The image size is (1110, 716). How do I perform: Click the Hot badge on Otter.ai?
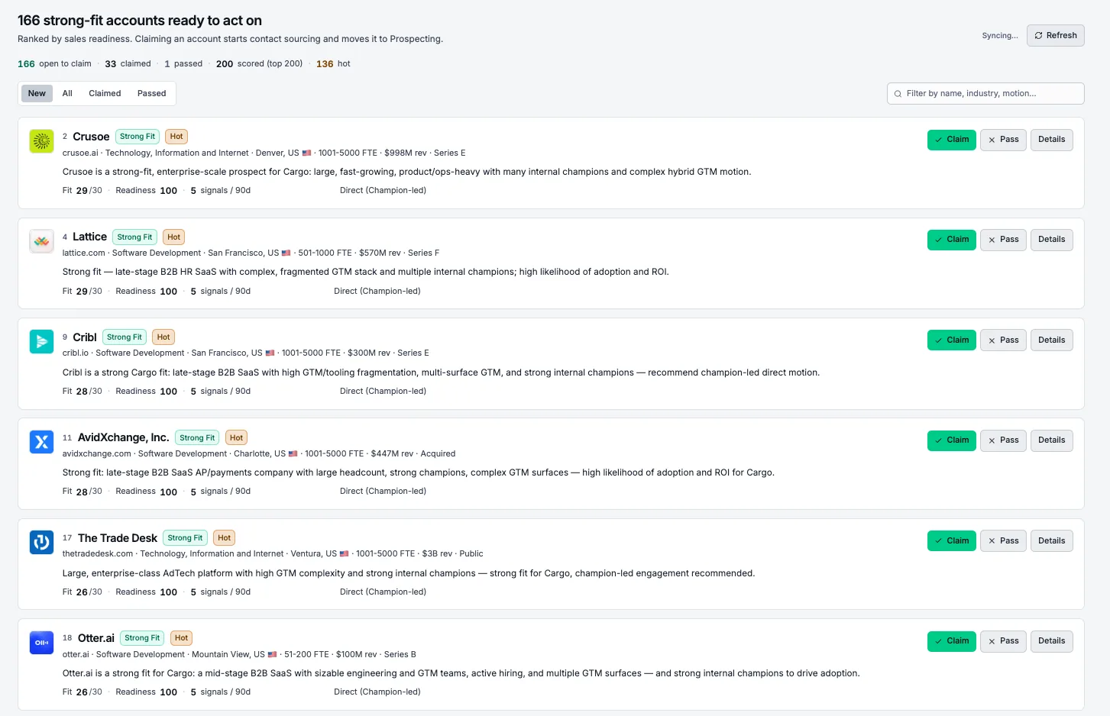181,638
